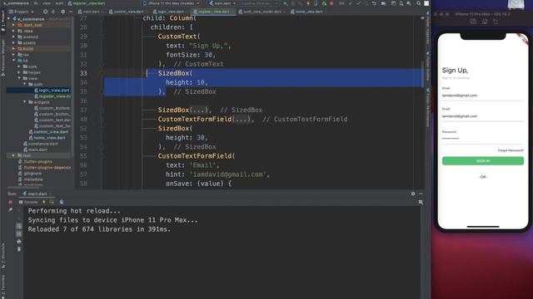533x299 pixels.
Task: Toggle soft-wrap icon in console gutter
Action: [x=18, y=226]
